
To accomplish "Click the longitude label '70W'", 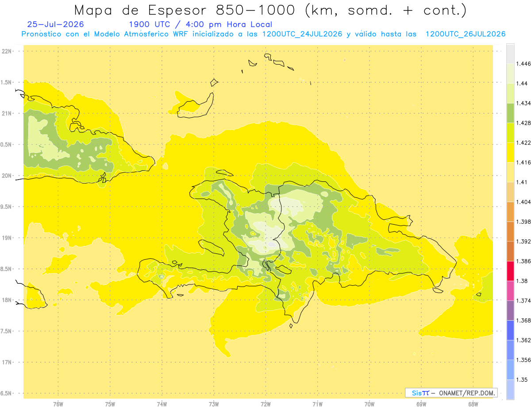I will tap(369, 404).
